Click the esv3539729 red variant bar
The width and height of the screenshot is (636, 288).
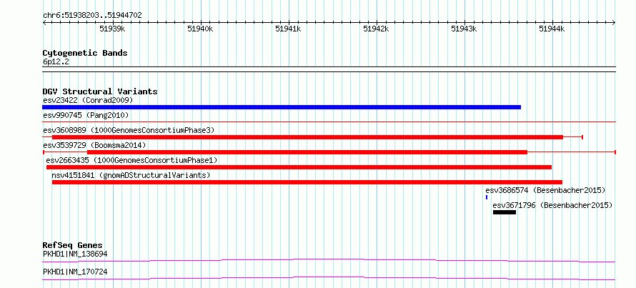[x=307, y=152]
